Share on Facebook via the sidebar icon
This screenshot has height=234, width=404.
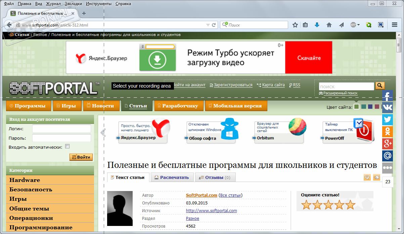[388, 96]
